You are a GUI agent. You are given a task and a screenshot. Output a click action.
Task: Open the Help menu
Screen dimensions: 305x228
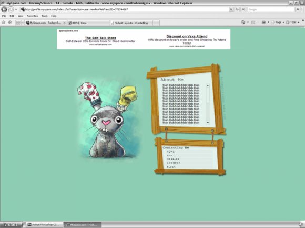tap(54, 16)
